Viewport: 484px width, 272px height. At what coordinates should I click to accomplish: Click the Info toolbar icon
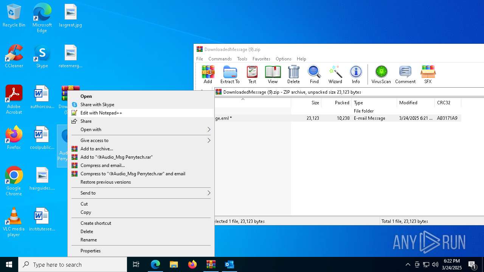pyautogui.click(x=356, y=74)
